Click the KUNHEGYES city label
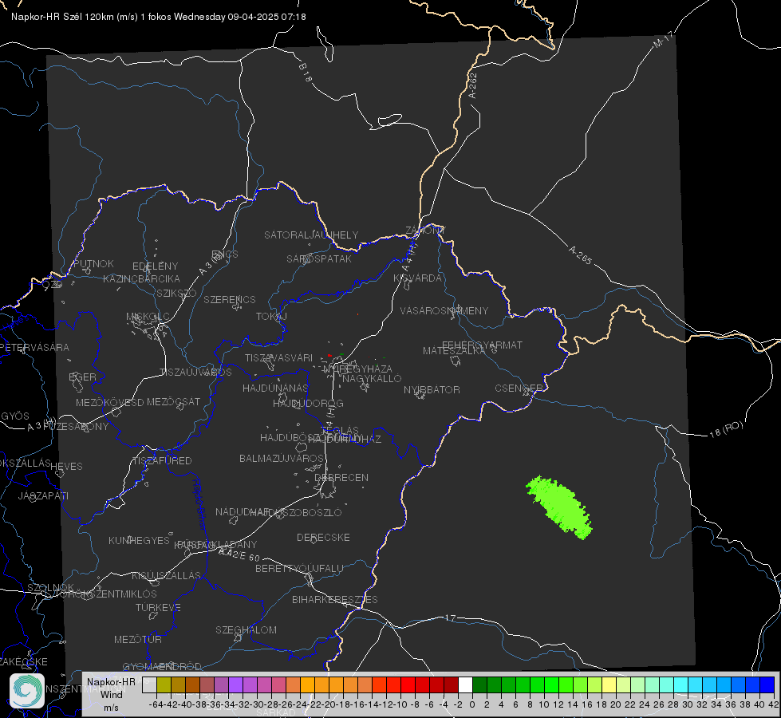 (x=139, y=541)
